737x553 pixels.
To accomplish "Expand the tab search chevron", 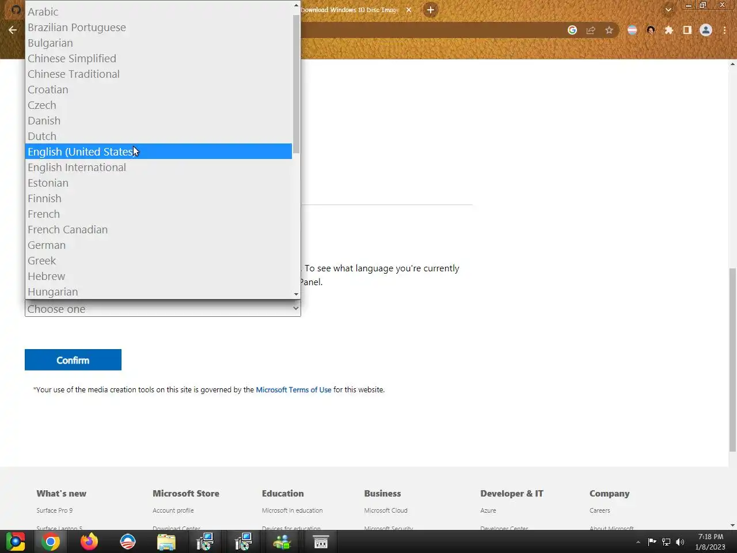I will point(668,10).
